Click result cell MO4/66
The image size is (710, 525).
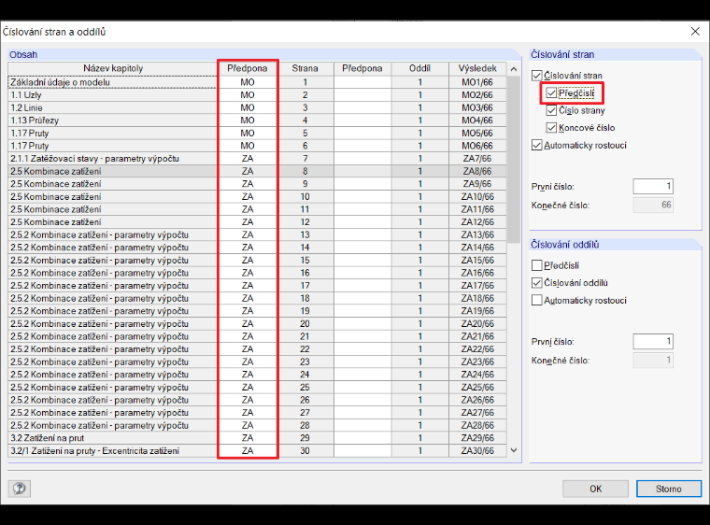(477, 121)
